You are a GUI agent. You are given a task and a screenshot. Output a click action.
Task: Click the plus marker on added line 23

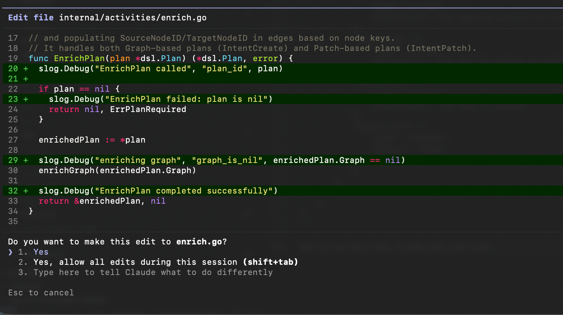pyautogui.click(x=26, y=99)
